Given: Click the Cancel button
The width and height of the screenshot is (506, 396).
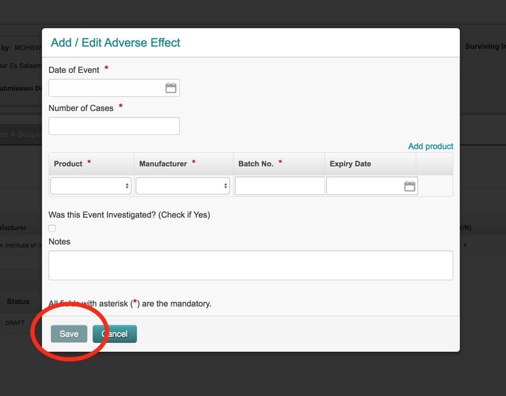Looking at the screenshot, I should [115, 334].
